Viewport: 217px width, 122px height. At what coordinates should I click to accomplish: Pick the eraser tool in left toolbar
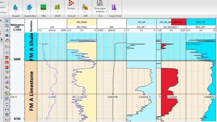point(7,30)
